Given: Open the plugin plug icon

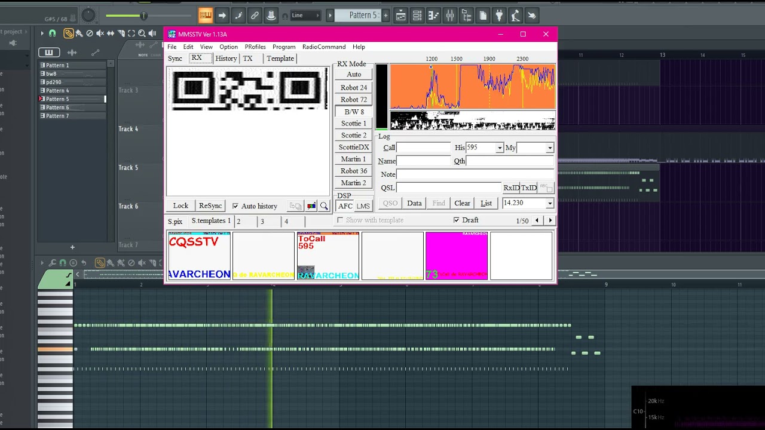Looking at the screenshot, I should [499, 16].
